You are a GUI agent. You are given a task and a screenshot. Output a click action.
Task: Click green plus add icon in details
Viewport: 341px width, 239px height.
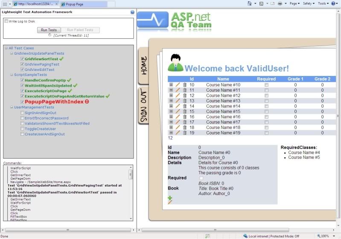coord(170,198)
